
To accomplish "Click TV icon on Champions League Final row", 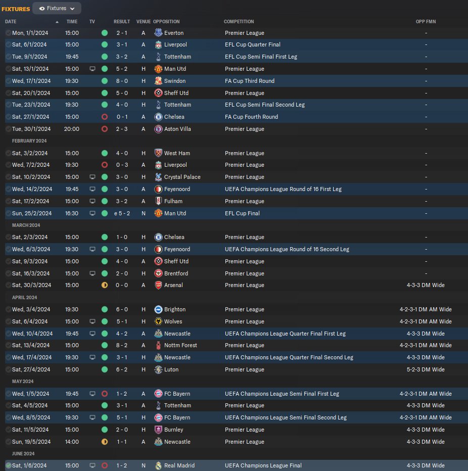I will pos(92,465).
